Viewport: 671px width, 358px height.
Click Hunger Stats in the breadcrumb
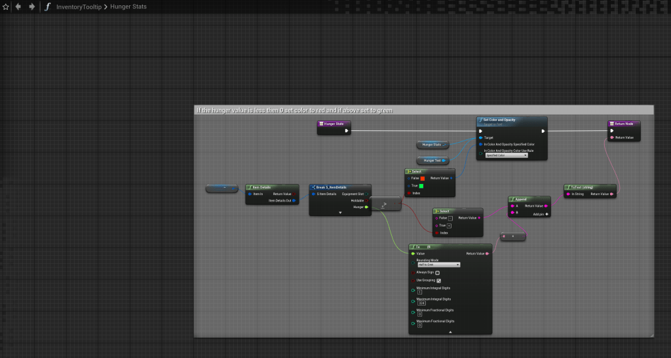coord(130,7)
